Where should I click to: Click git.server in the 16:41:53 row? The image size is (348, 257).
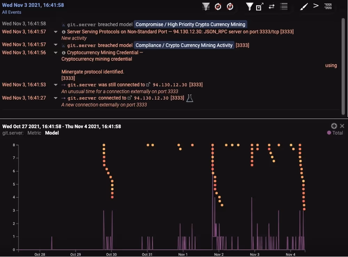point(82,85)
